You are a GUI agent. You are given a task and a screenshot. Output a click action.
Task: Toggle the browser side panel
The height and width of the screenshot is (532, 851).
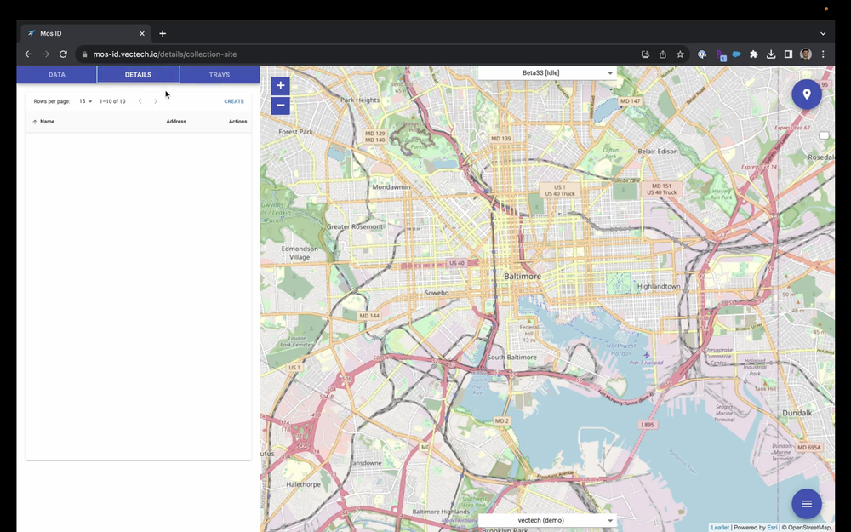pyautogui.click(x=788, y=54)
